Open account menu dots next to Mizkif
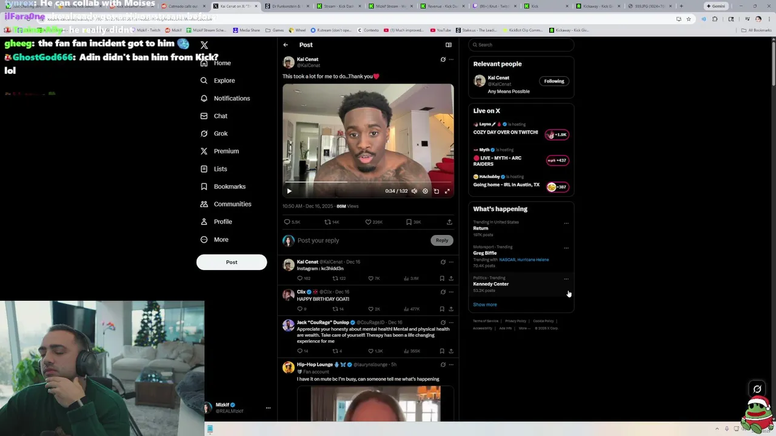Image resolution: width=776 pixels, height=436 pixels. (x=268, y=408)
